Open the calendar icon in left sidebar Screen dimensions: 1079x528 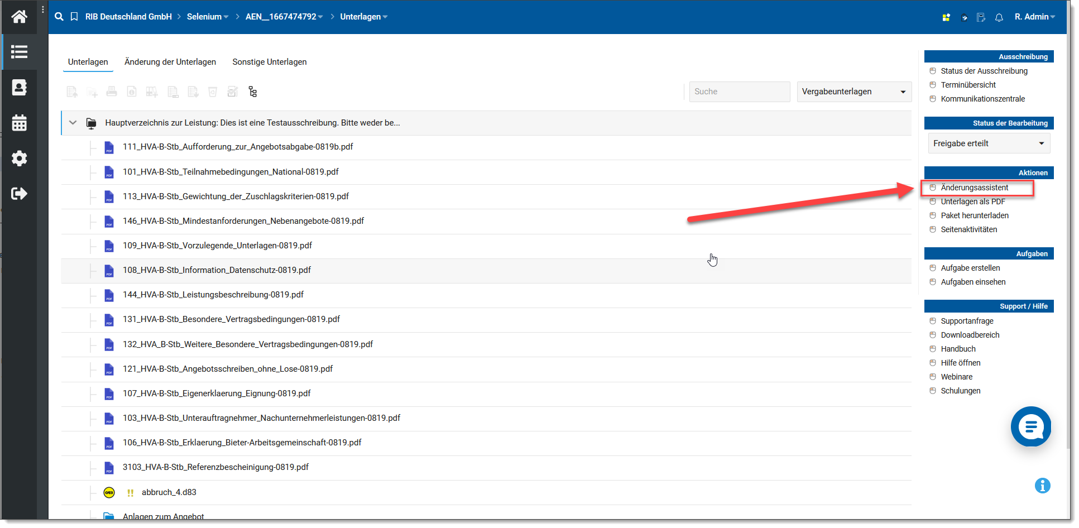point(19,123)
